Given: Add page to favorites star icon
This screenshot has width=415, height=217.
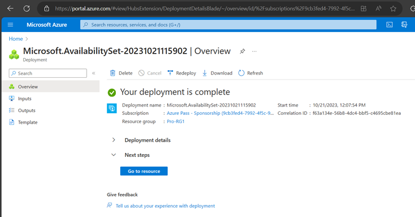Looking at the screenshot, I should click(x=393, y=8).
